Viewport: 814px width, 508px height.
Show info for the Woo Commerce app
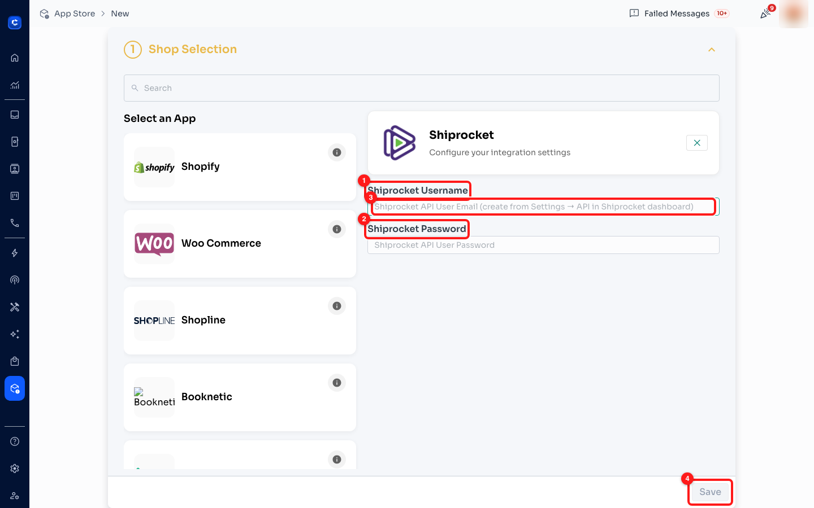point(337,229)
